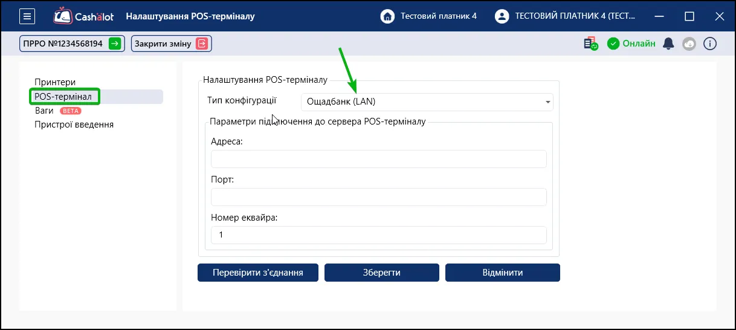Click the BETA badge next to Ваги
This screenshot has width=736, height=330.
tap(71, 111)
